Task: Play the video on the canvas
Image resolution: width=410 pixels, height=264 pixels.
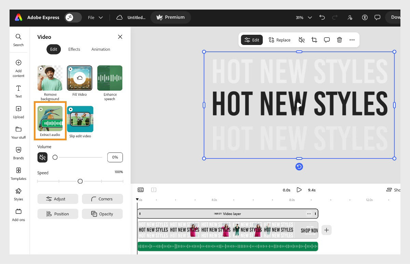Action: pos(299,105)
